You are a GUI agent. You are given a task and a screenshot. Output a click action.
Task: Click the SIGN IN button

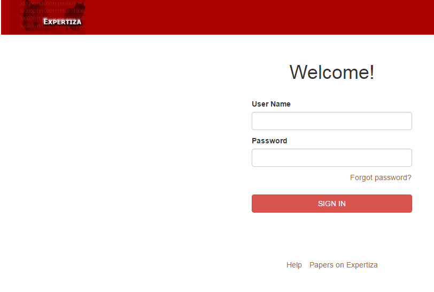pyautogui.click(x=331, y=204)
